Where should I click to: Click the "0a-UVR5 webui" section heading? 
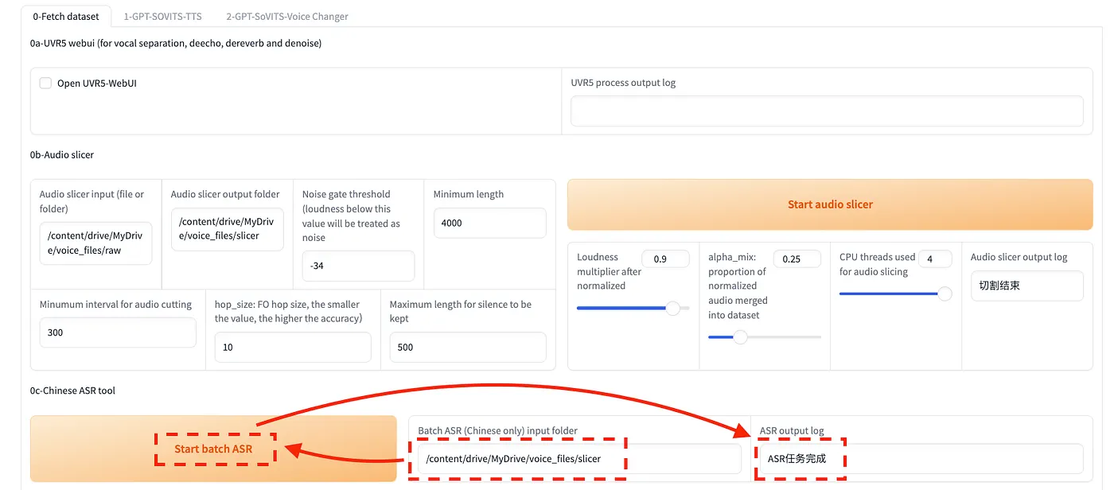point(176,43)
